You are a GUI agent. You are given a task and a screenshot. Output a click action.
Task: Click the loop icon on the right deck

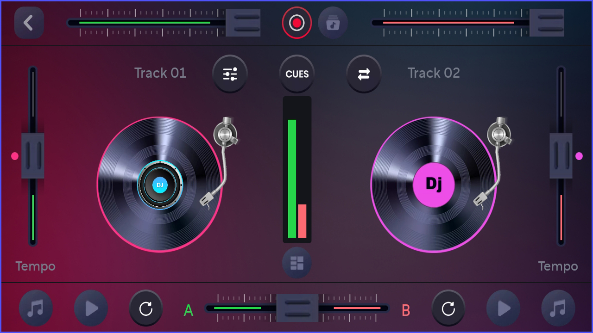click(x=447, y=308)
